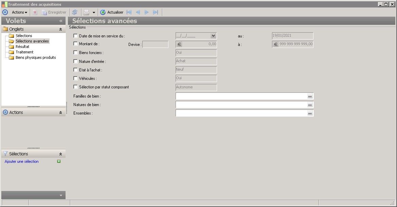Click the Résultat folder icon

[x=12, y=47]
